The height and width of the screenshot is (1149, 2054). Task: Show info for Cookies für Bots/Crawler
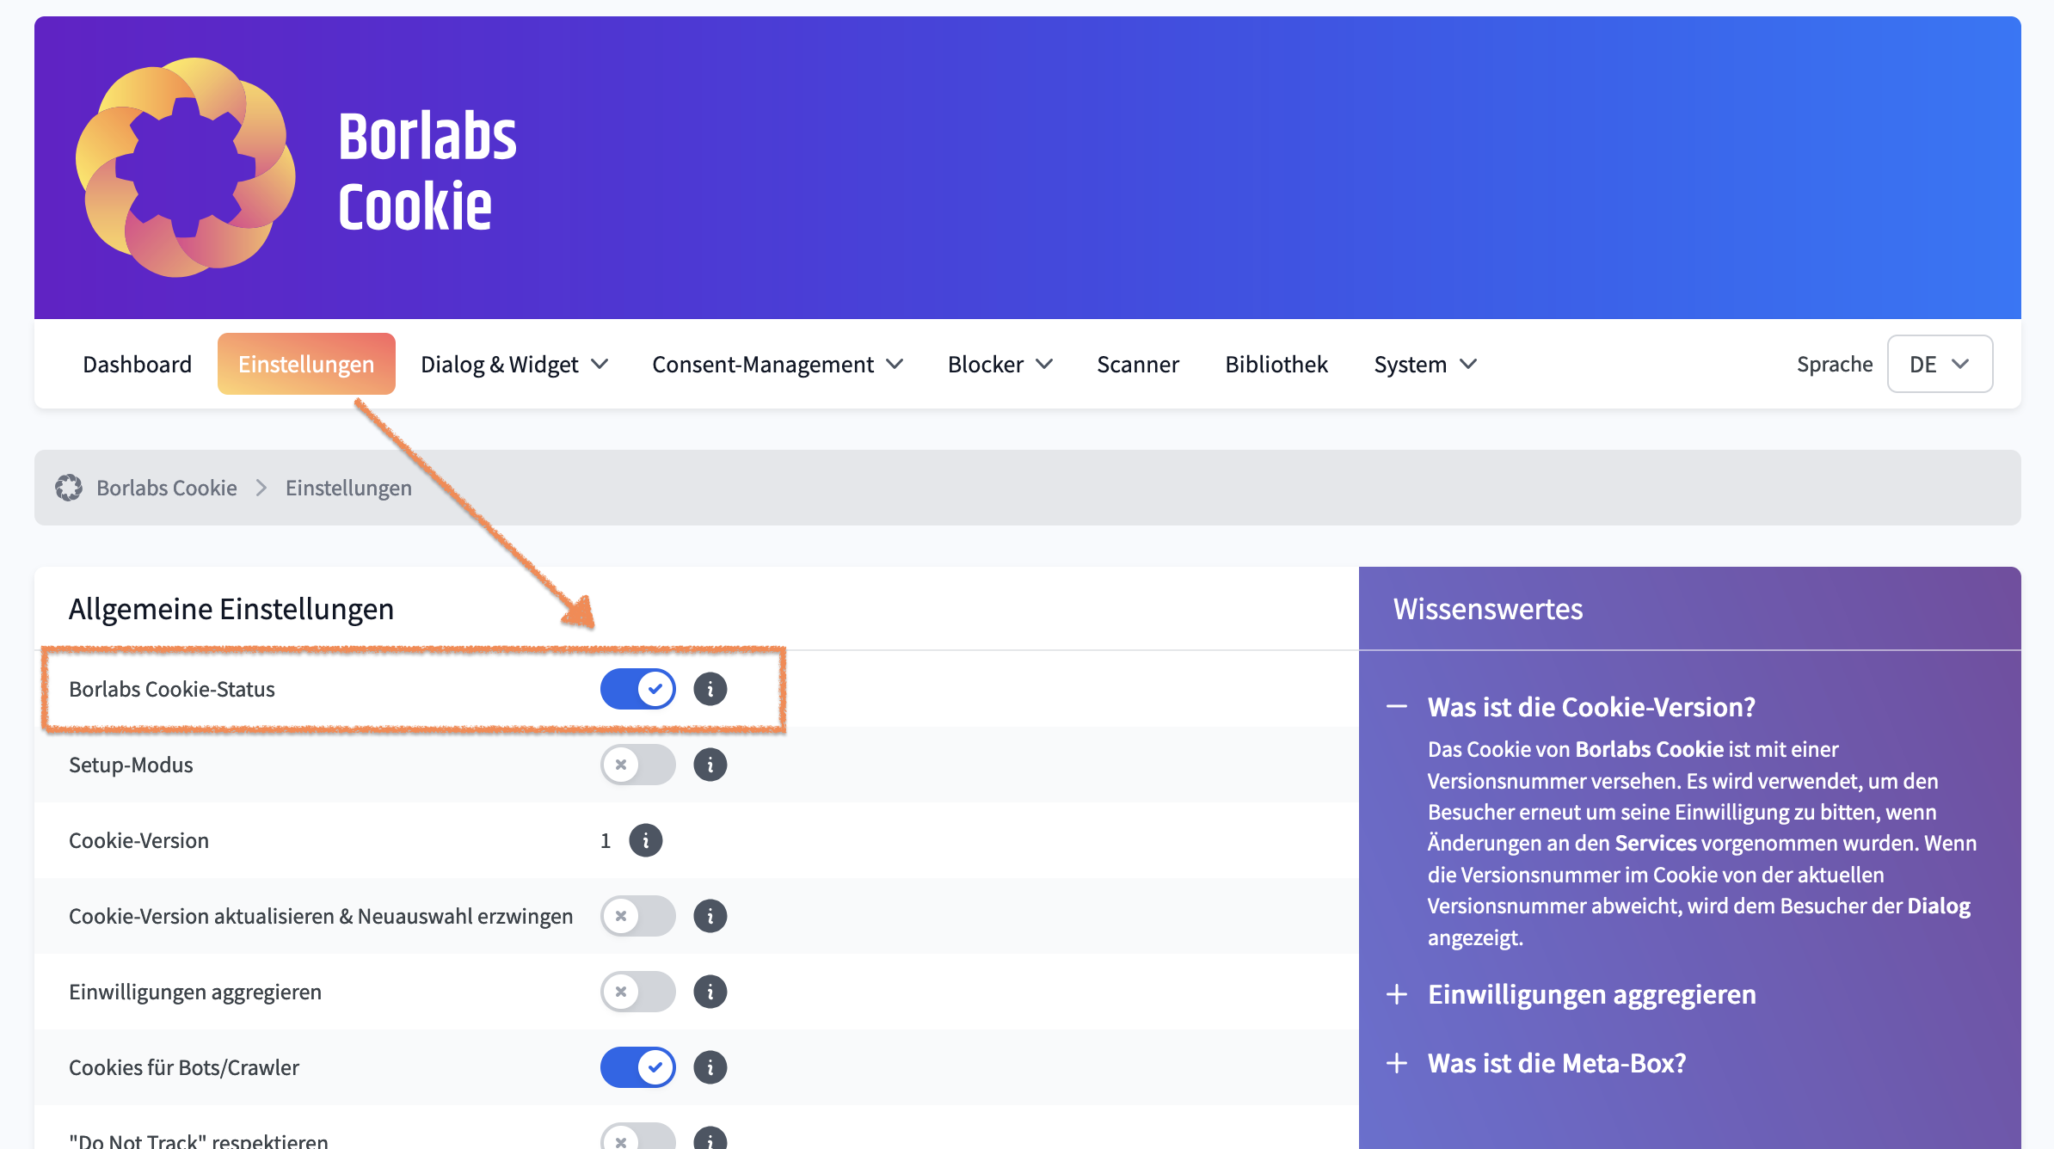click(x=710, y=1067)
